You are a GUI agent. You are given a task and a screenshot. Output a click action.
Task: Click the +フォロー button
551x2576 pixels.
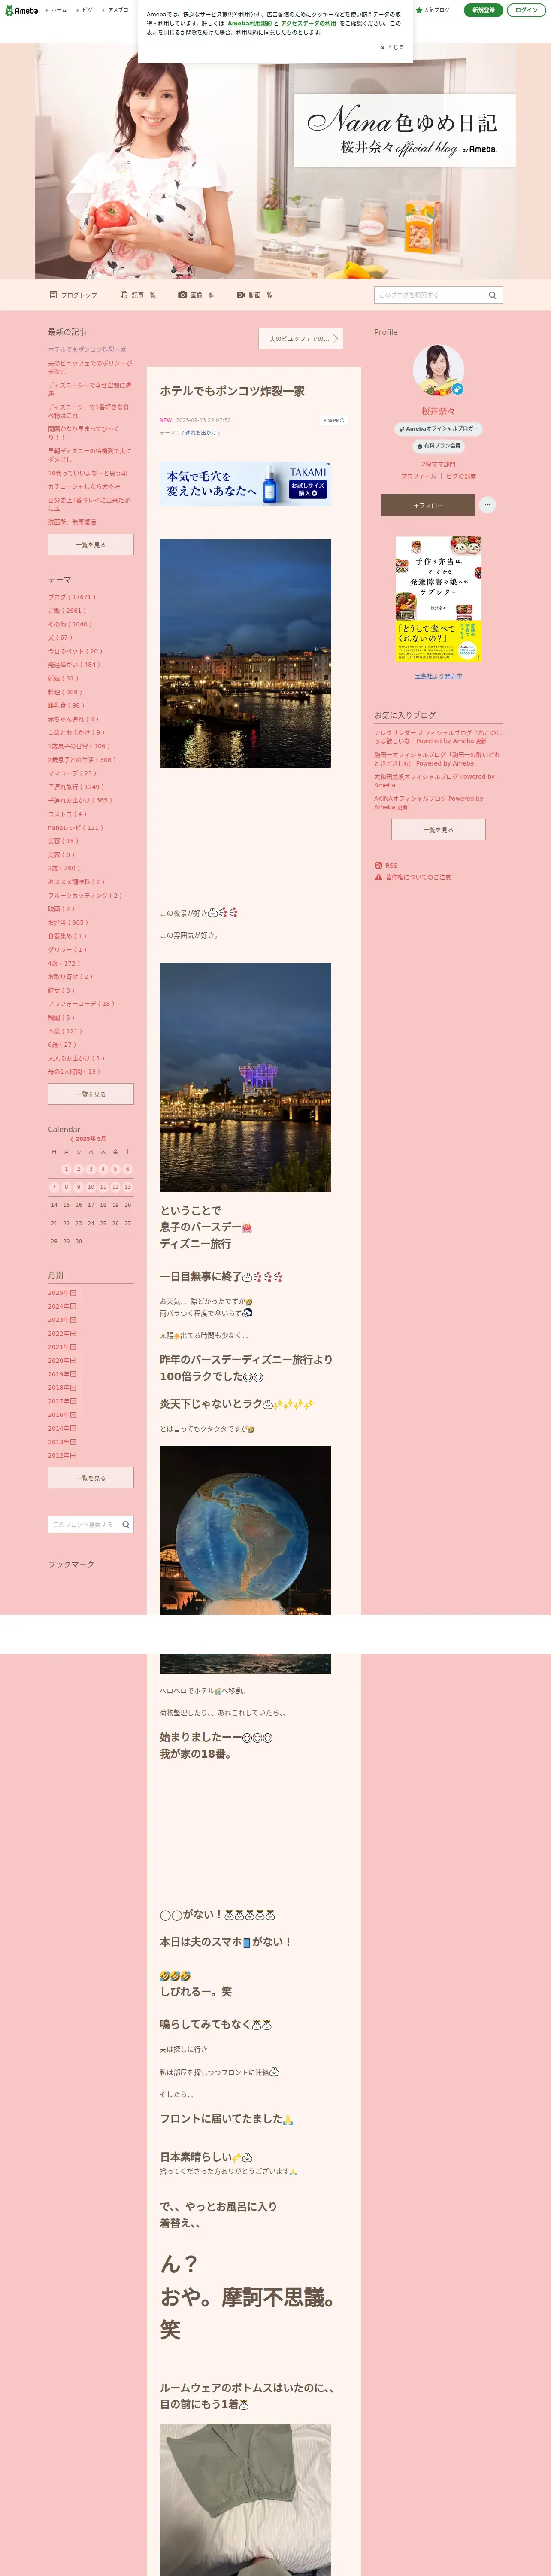point(427,505)
